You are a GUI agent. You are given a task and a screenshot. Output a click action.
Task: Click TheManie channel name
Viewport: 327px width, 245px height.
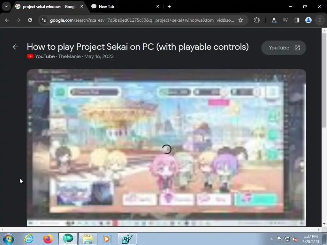(69, 56)
